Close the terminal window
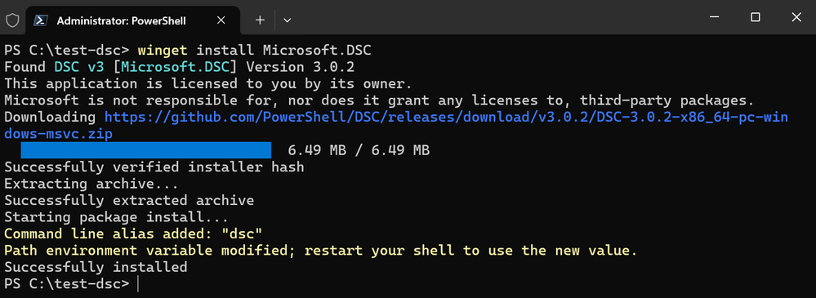Viewport: 816px width, 298px height. point(796,17)
